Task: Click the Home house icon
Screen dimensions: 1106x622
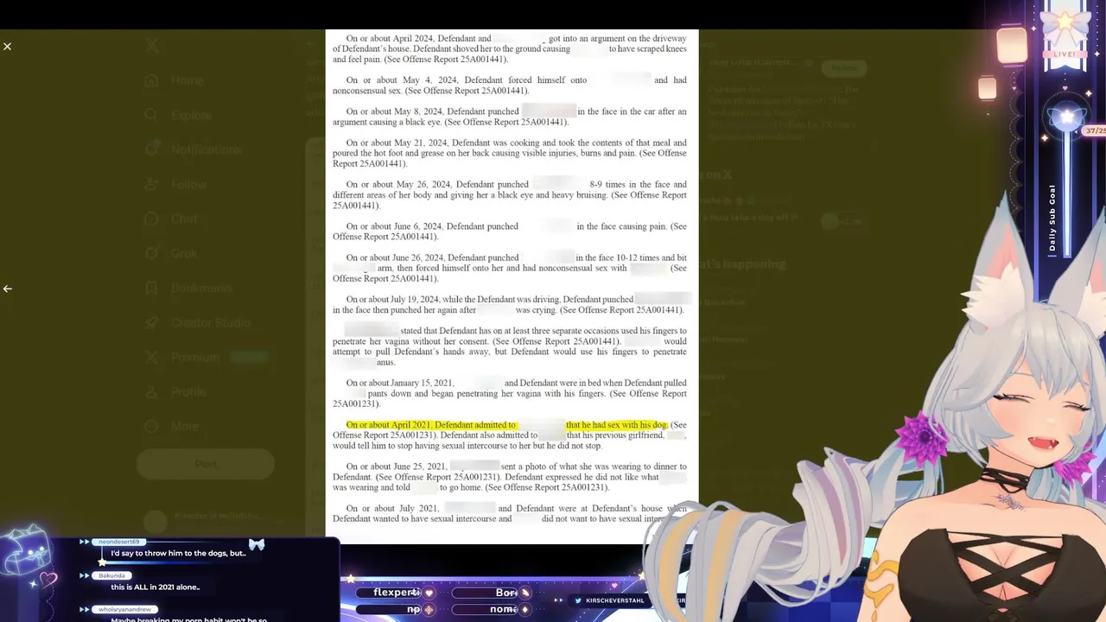Action: pyautogui.click(x=151, y=80)
